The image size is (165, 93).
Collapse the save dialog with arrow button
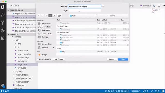pyautogui.click(x=103, y=6)
